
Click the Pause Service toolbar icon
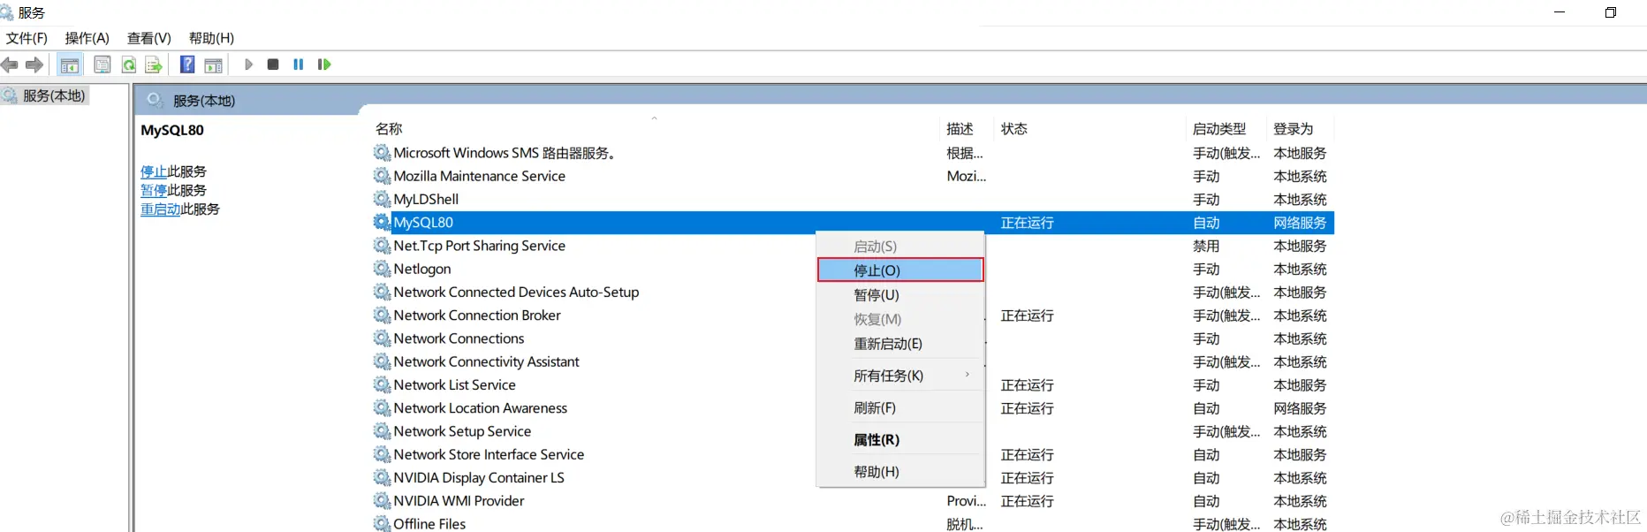tap(299, 65)
